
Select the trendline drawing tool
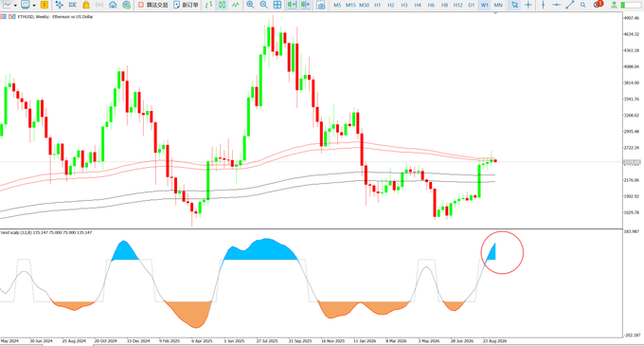pyautogui.click(x=570, y=5)
